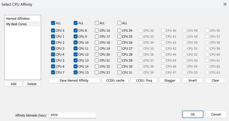Check the fourth column ALL checkbox
Screen dimensions: 229x121
(119, 23)
